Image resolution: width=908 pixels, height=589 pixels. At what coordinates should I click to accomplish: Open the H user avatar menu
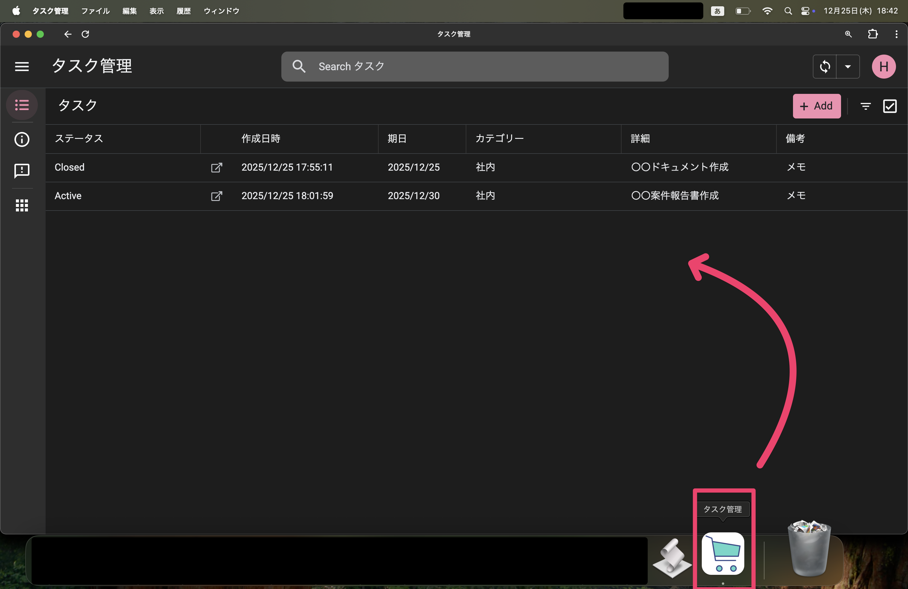point(884,67)
